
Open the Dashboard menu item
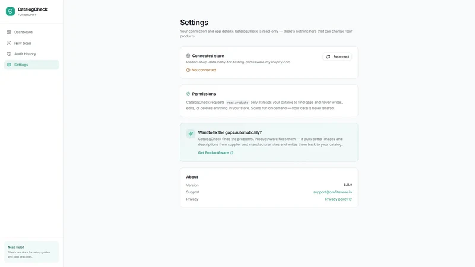(31, 32)
